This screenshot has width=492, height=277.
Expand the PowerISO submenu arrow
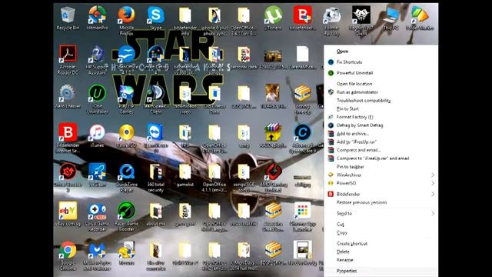click(433, 183)
